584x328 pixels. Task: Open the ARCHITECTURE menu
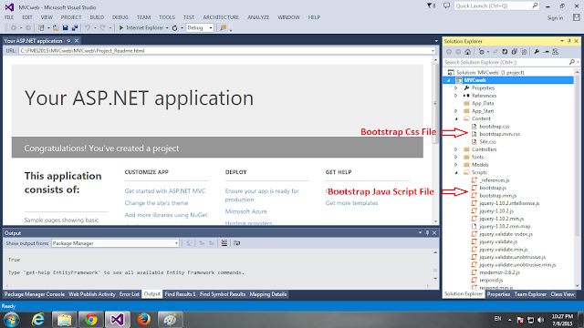pyautogui.click(x=221, y=17)
